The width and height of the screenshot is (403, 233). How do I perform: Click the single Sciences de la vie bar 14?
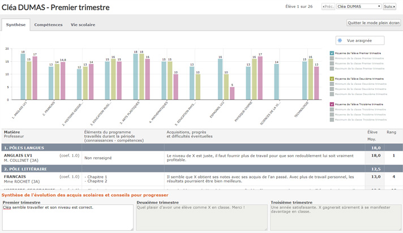tap(276, 81)
